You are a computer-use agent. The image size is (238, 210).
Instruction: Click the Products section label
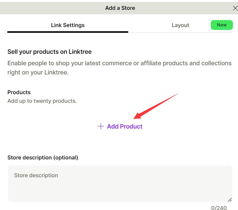pyautogui.click(x=19, y=92)
